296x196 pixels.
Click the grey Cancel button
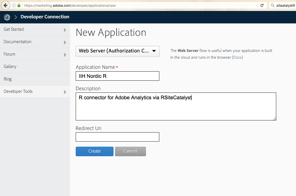130,151
